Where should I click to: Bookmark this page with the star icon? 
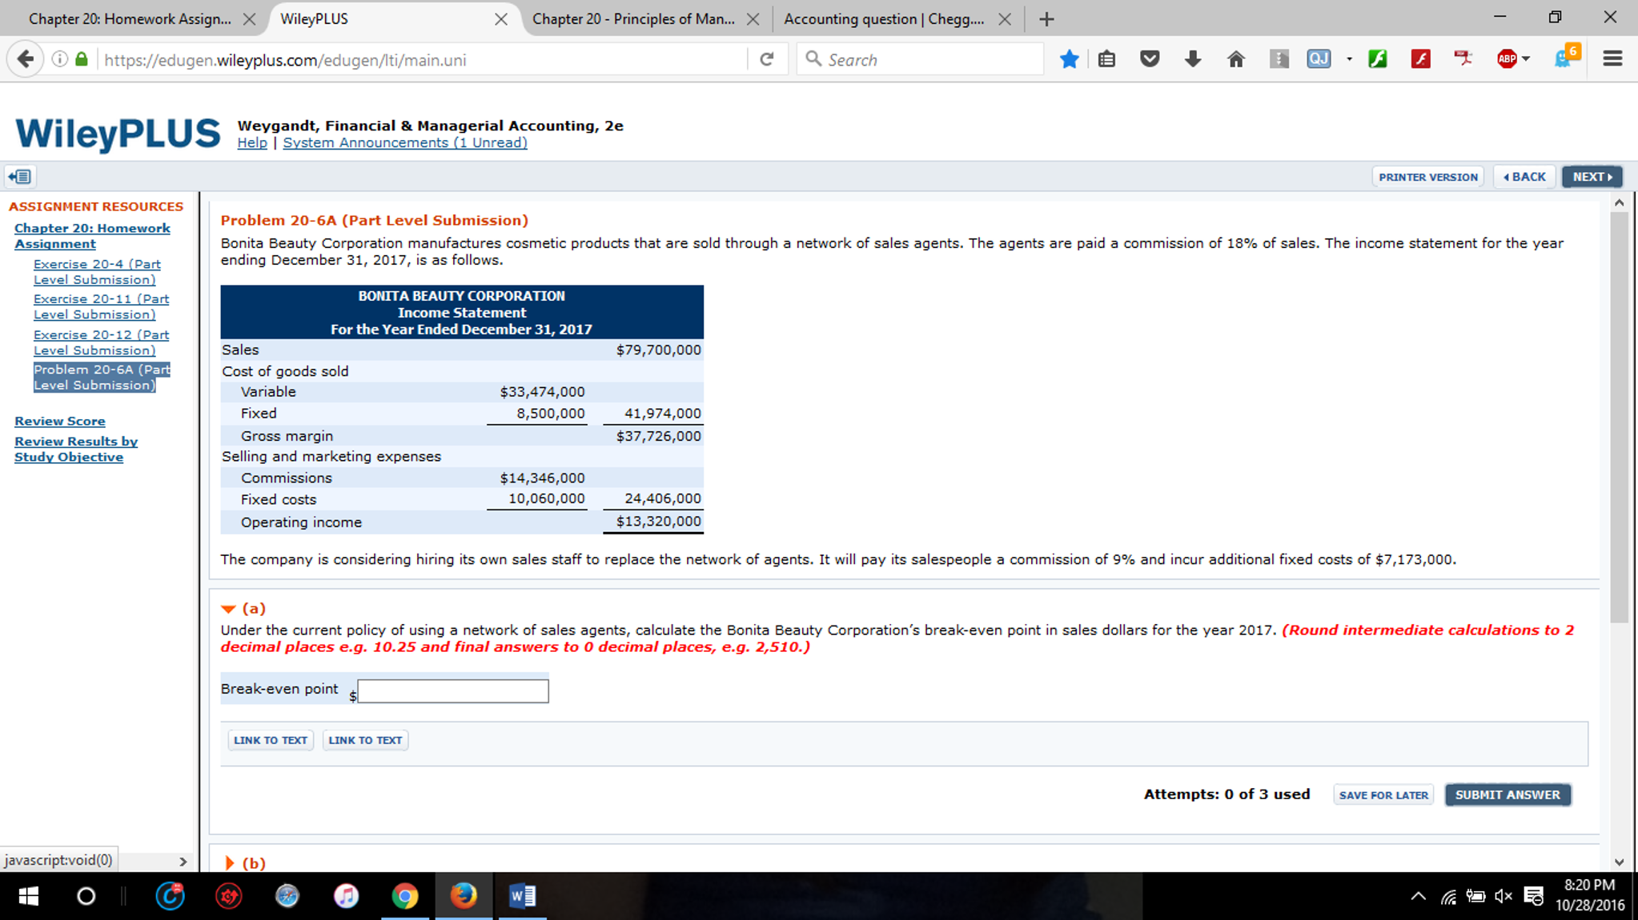(x=1069, y=59)
